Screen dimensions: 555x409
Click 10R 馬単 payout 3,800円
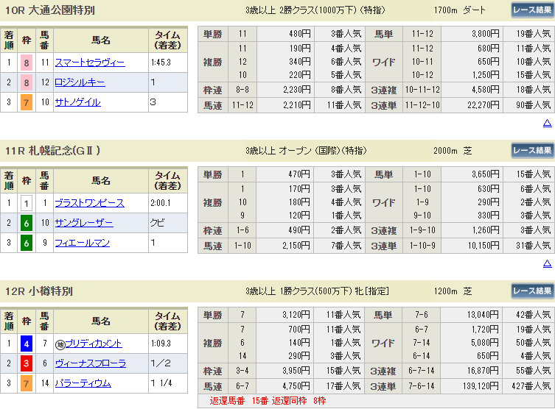[486, 34]
